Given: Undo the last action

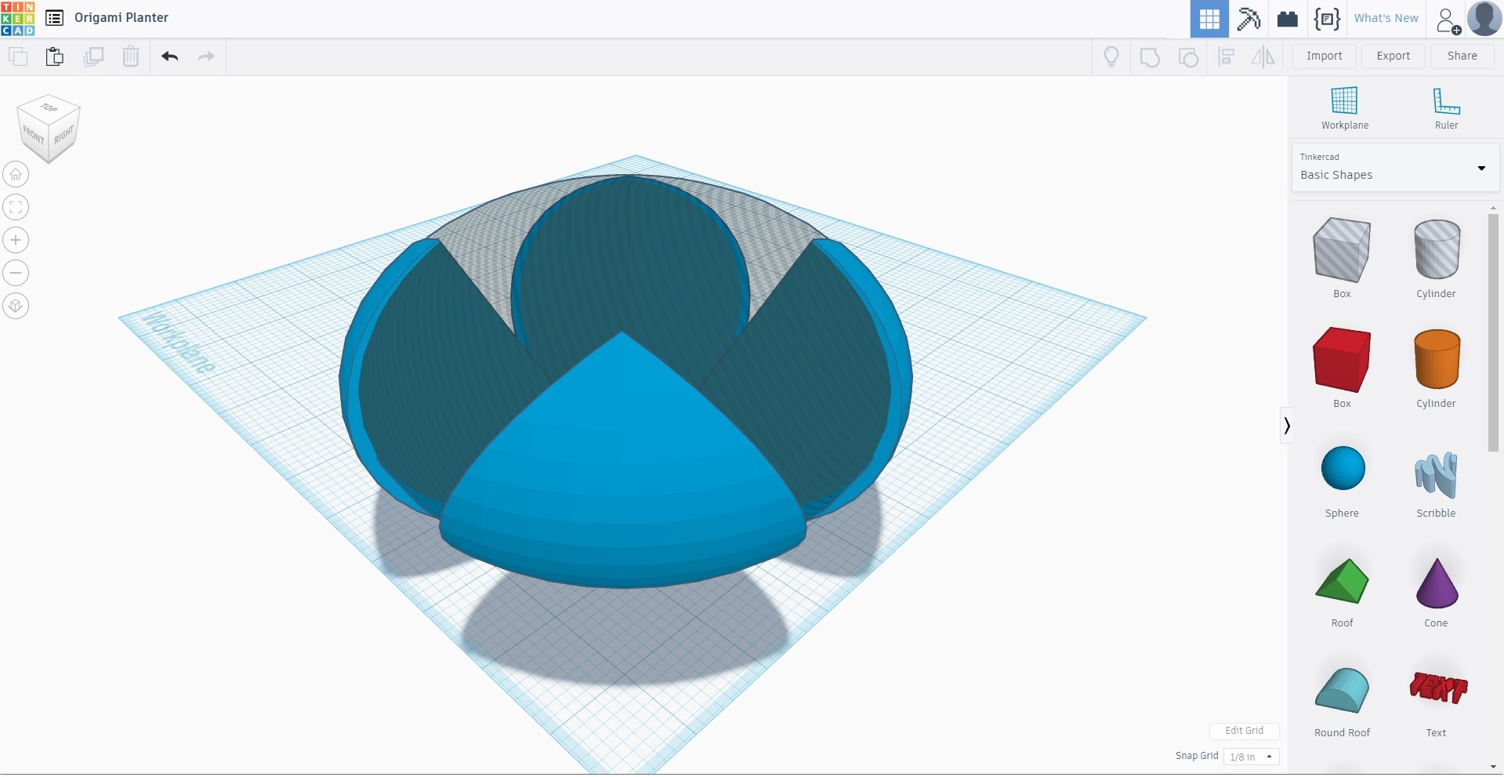Looking at the screenshot, I should (170, 56).
